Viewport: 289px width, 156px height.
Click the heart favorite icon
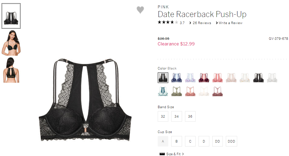[140, 10]
